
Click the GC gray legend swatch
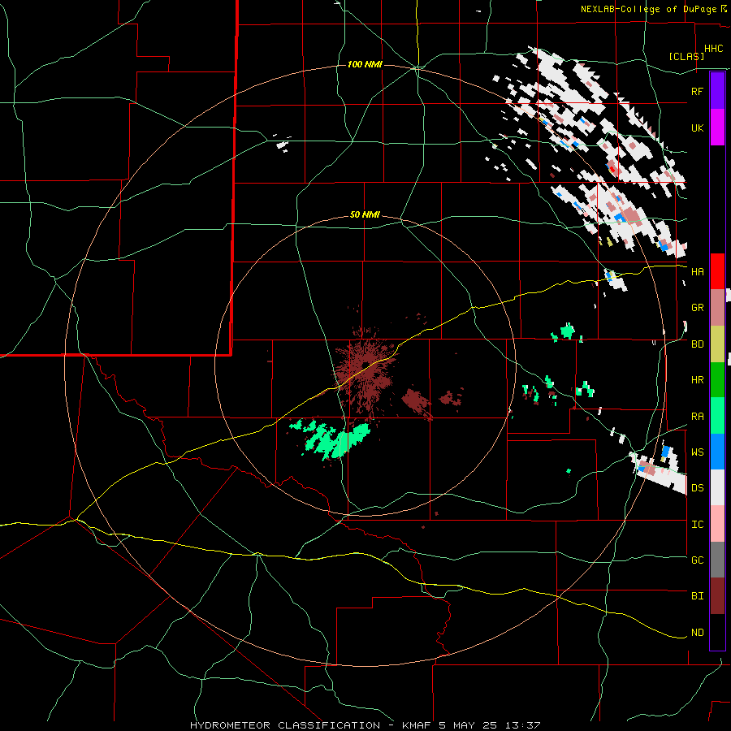pos(717,560)
